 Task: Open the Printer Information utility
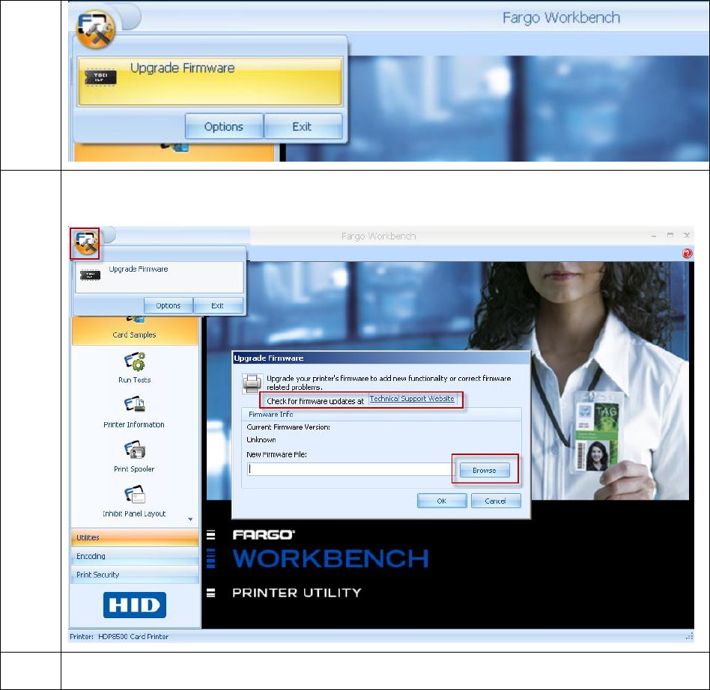(134, 412)
